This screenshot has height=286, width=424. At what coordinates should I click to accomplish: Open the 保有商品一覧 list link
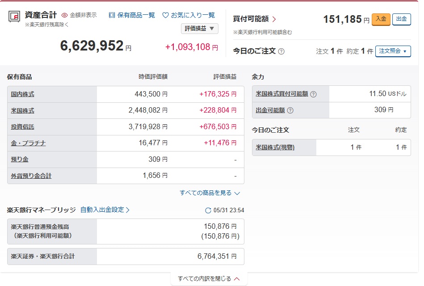[136, 15]
